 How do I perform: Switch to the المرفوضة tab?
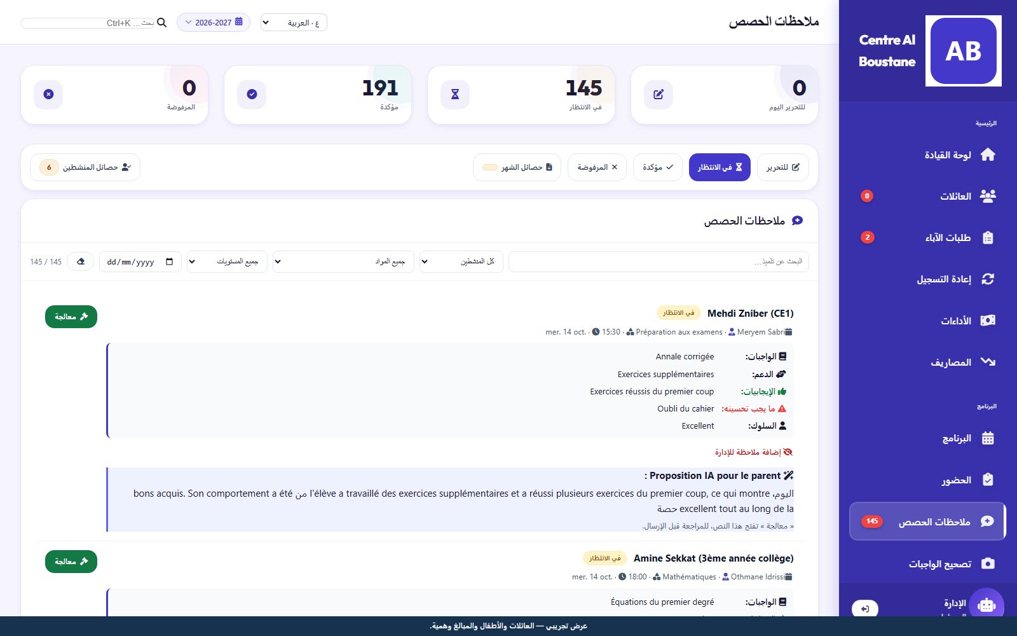click(597, 167)
